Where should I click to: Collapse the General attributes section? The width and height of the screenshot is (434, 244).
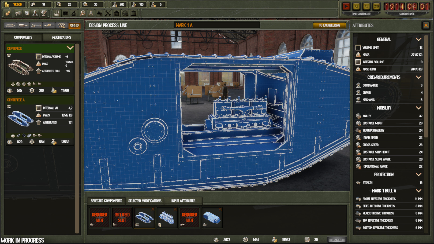pyautogui.click(x=418, y=39)
